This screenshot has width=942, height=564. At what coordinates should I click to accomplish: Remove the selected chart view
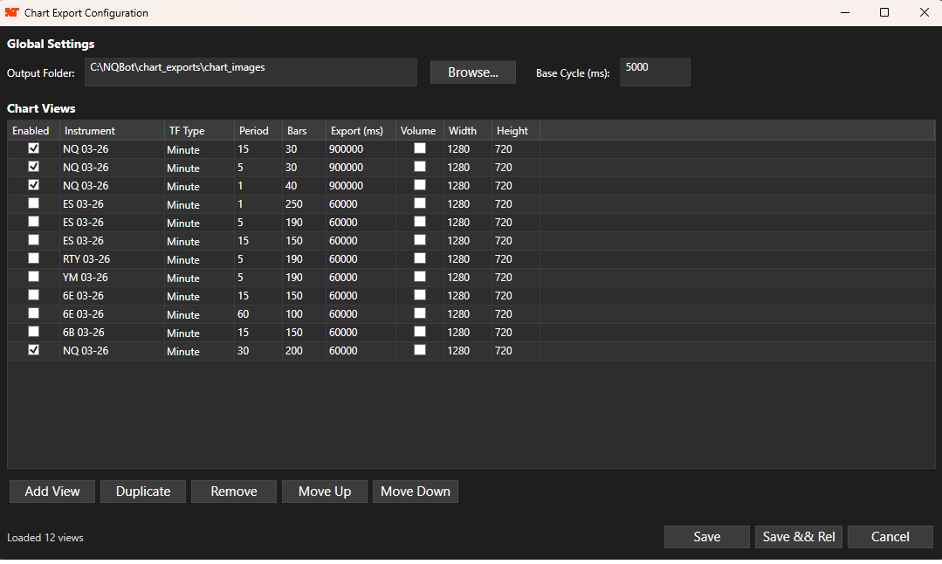(x=233, y=491)
